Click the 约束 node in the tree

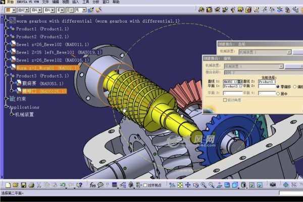[x=21, y=99]
